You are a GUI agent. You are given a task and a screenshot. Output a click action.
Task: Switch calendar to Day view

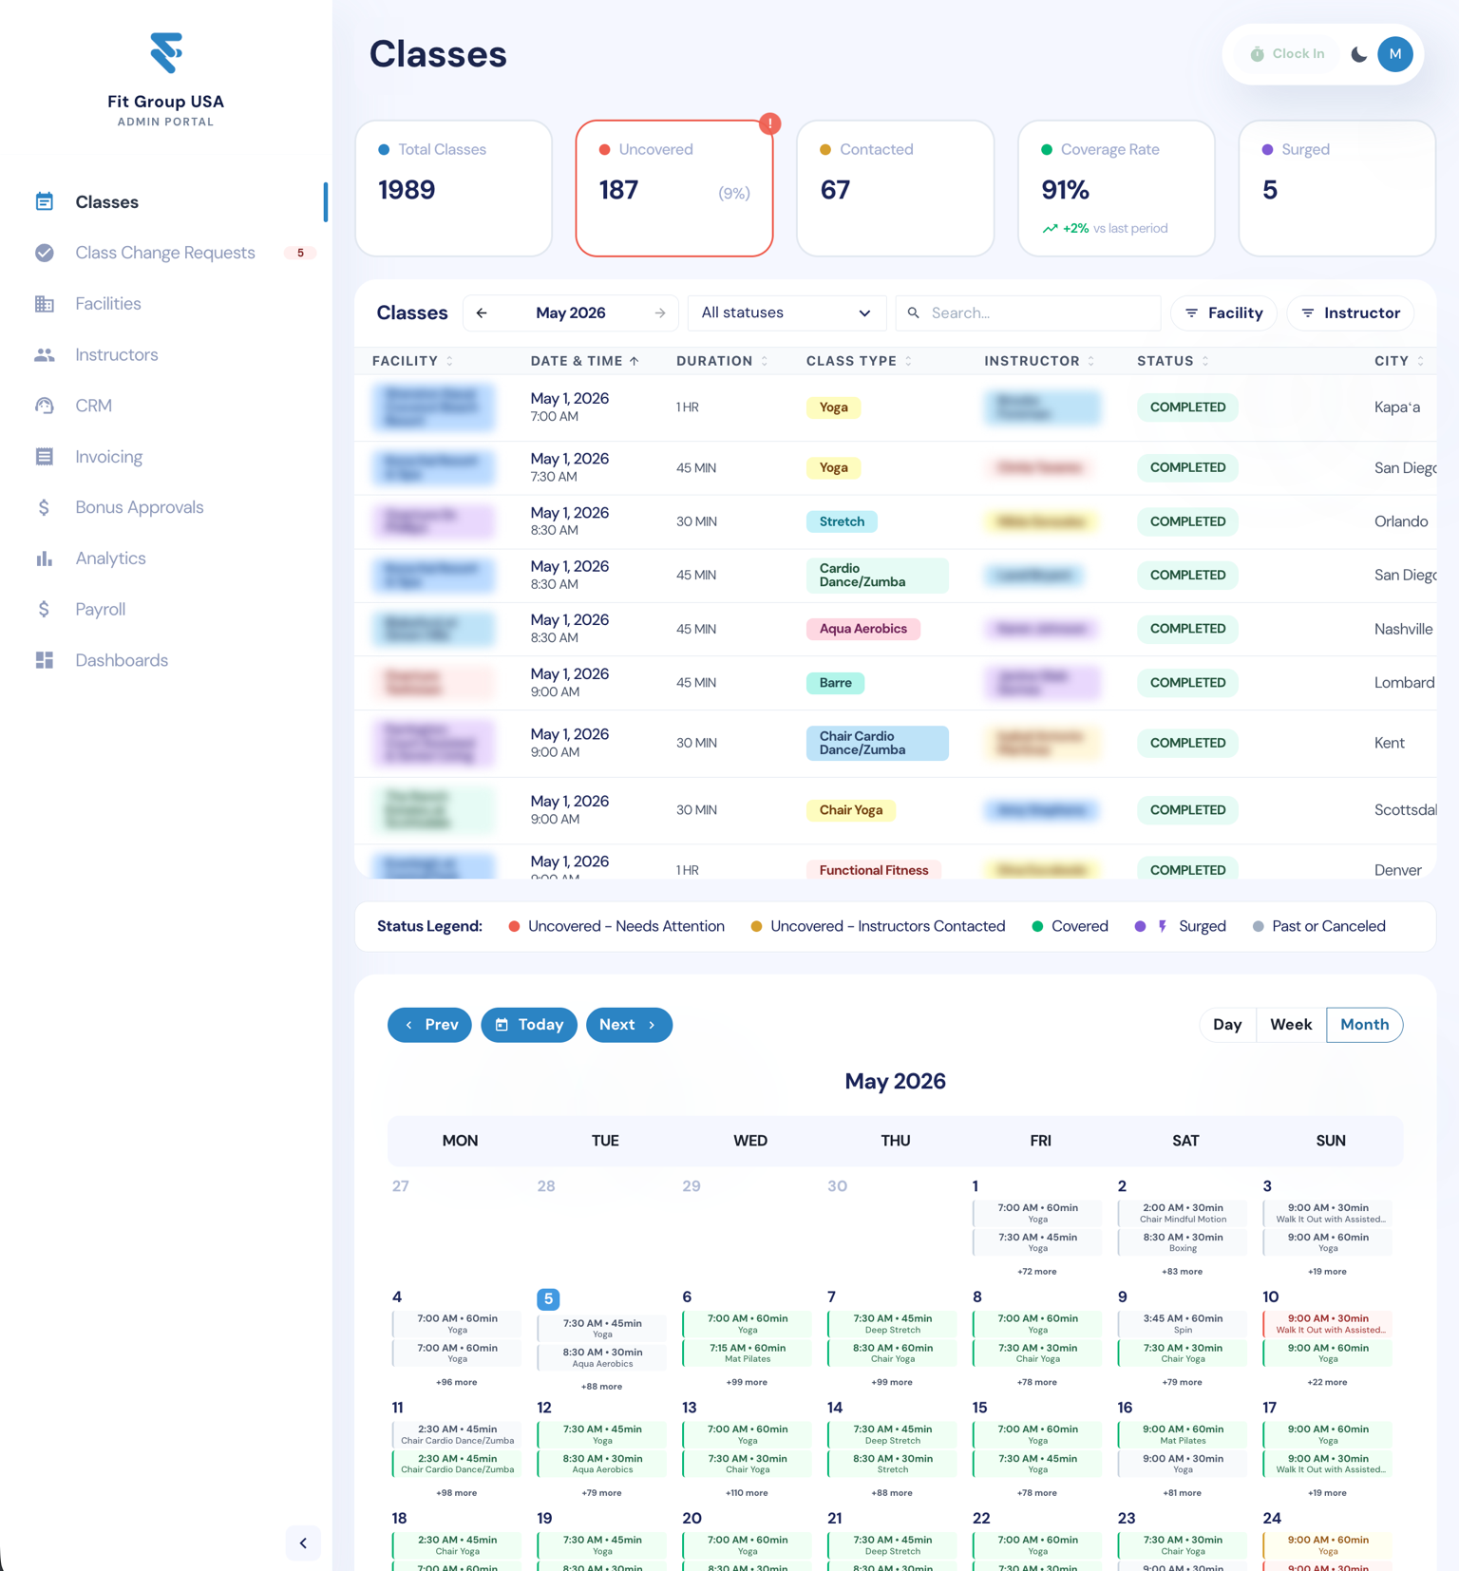click(x=1227, y=1025)
